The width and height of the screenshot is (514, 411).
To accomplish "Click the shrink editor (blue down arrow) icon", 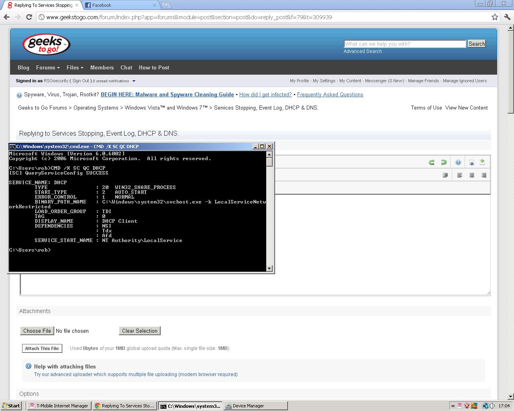I will (x=471, y=163).
